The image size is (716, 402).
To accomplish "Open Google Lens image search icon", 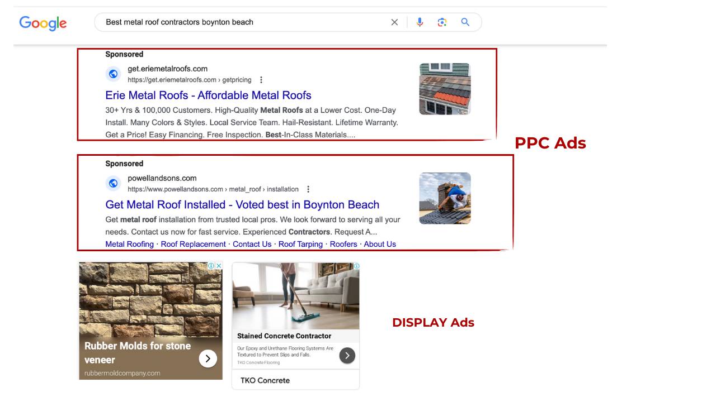I will (x=442, y=22).
